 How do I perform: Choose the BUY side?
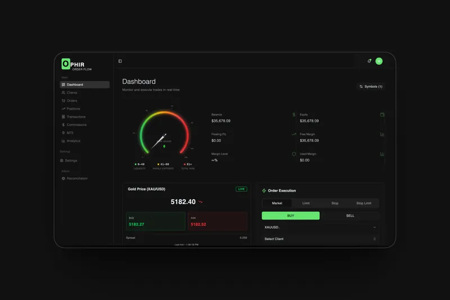291,216
